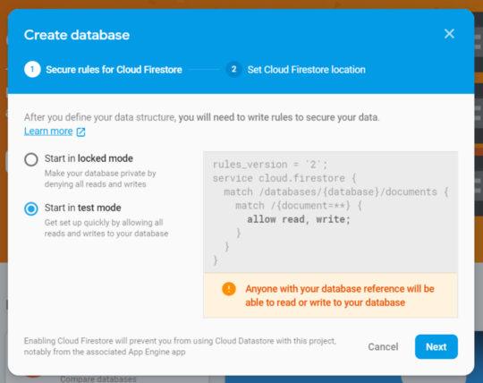Viewport: 483px width, 383px height.
Task: Click the Cloud Datastore notice in the footer
Action: (x=180, y=346)
